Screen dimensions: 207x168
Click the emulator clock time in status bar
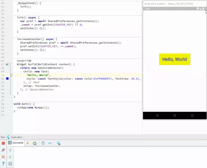pos(147,9)
